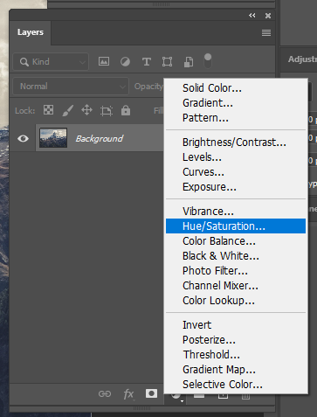Filter for smart objects icon
The width and height of the screenshot is (317, 417).
coord(189,62)
